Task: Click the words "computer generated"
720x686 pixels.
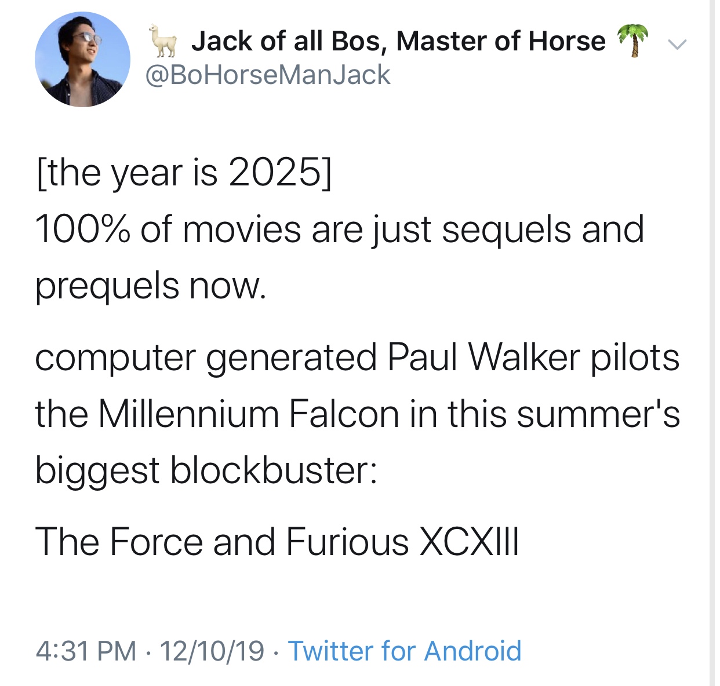Action: pos(206,357)
